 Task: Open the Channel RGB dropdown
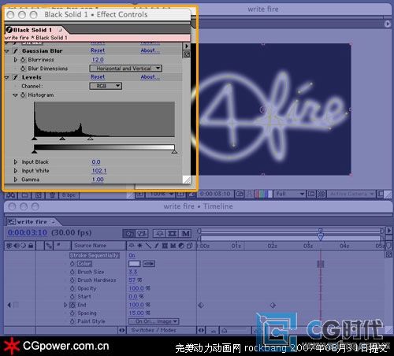tap(106, 86)
